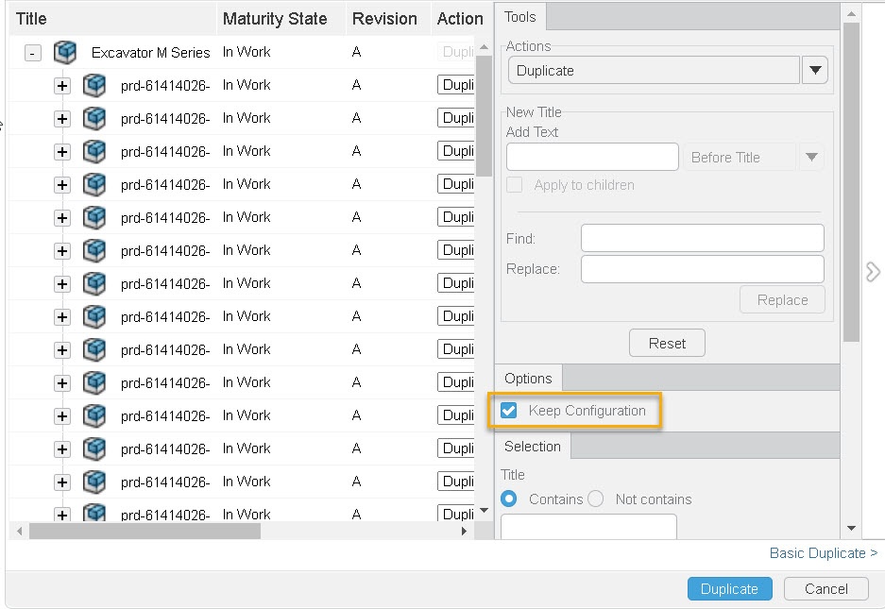
Task: Select the Contains radio button
Action: 510,499
